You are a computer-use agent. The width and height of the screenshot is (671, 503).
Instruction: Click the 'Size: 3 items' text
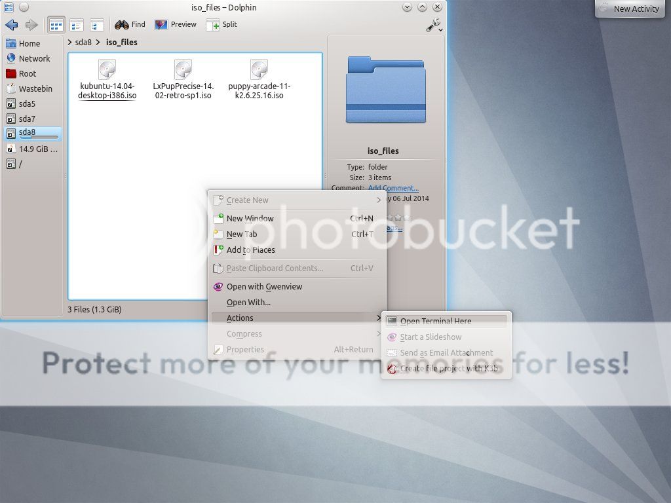click(370, 177)
